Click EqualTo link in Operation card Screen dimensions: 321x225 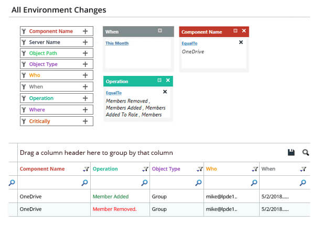coord(114,93)
